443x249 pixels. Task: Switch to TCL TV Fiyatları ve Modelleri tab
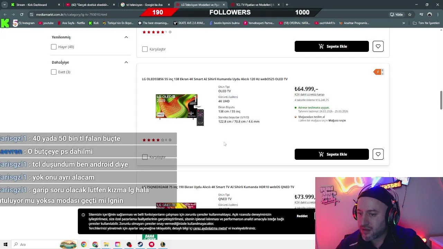(x=255, y=5)
